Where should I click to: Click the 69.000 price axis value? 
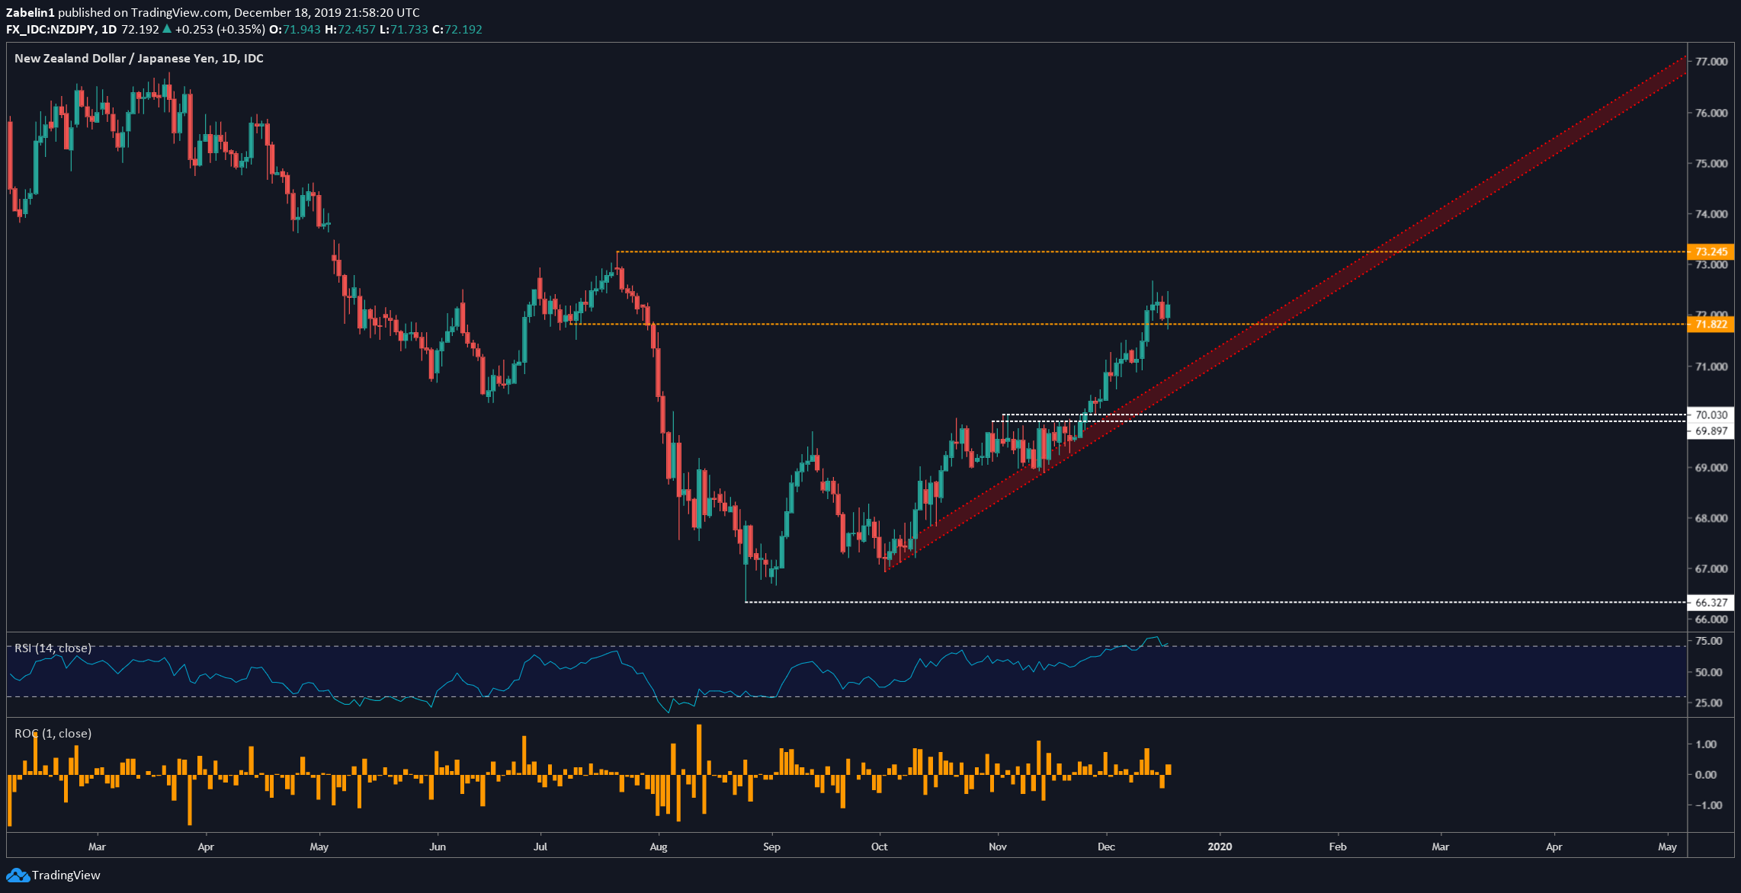pyautogui.click(x=1711, y=468)
